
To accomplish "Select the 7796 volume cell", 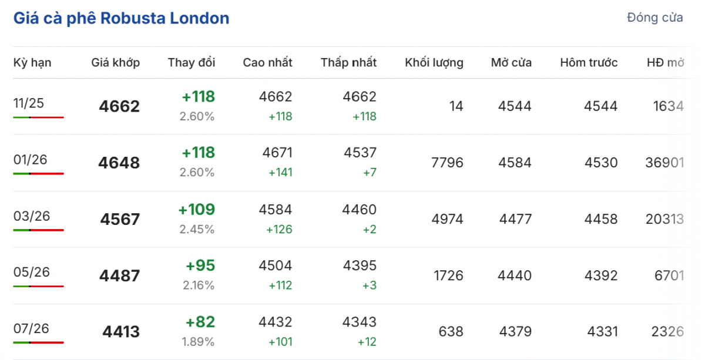I will (447, 163).
